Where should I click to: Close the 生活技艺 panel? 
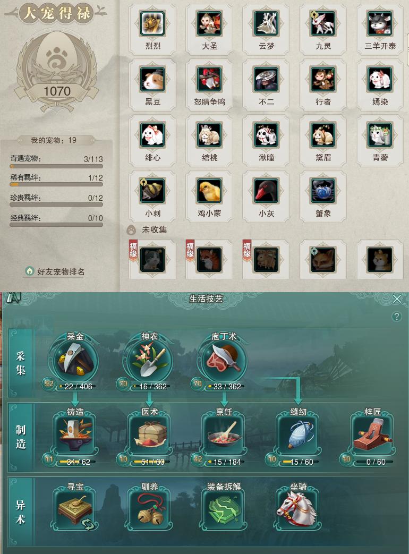[397, 299]
